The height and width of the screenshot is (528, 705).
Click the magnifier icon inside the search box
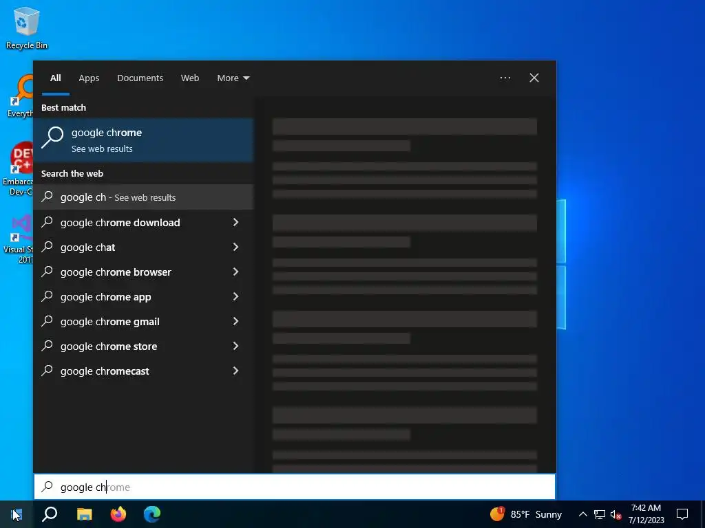(48, 487)
